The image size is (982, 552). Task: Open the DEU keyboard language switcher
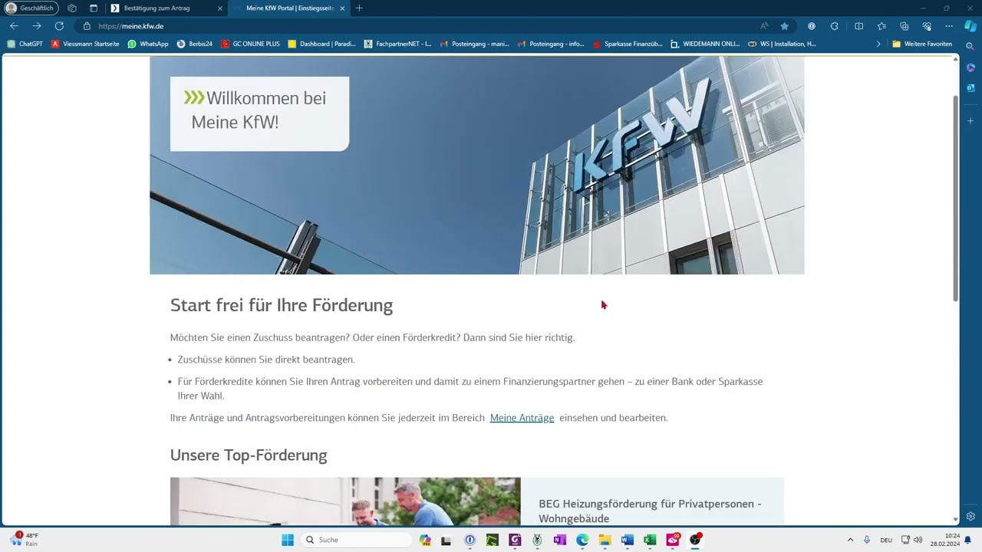[886, 540]
